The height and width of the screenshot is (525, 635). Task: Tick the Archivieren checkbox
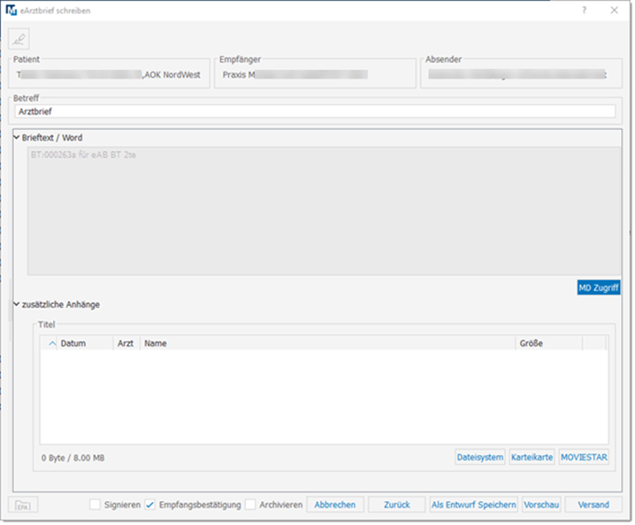(x=251, y=505)
